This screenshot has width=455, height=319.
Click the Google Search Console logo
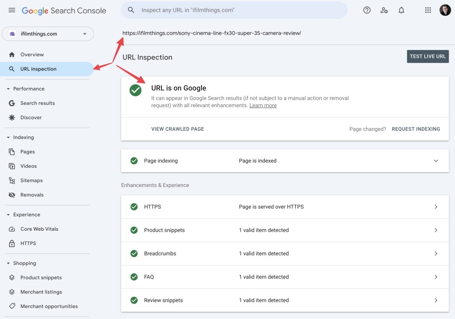(64, 11)
